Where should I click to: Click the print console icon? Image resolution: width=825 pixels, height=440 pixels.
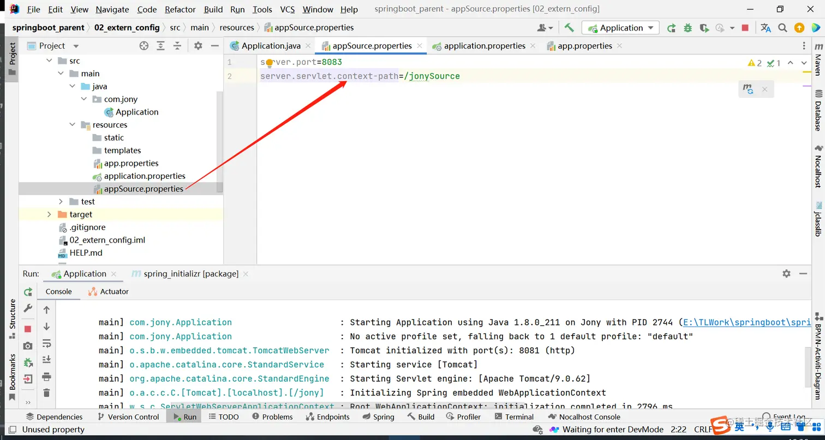click(x=47, y=377)
